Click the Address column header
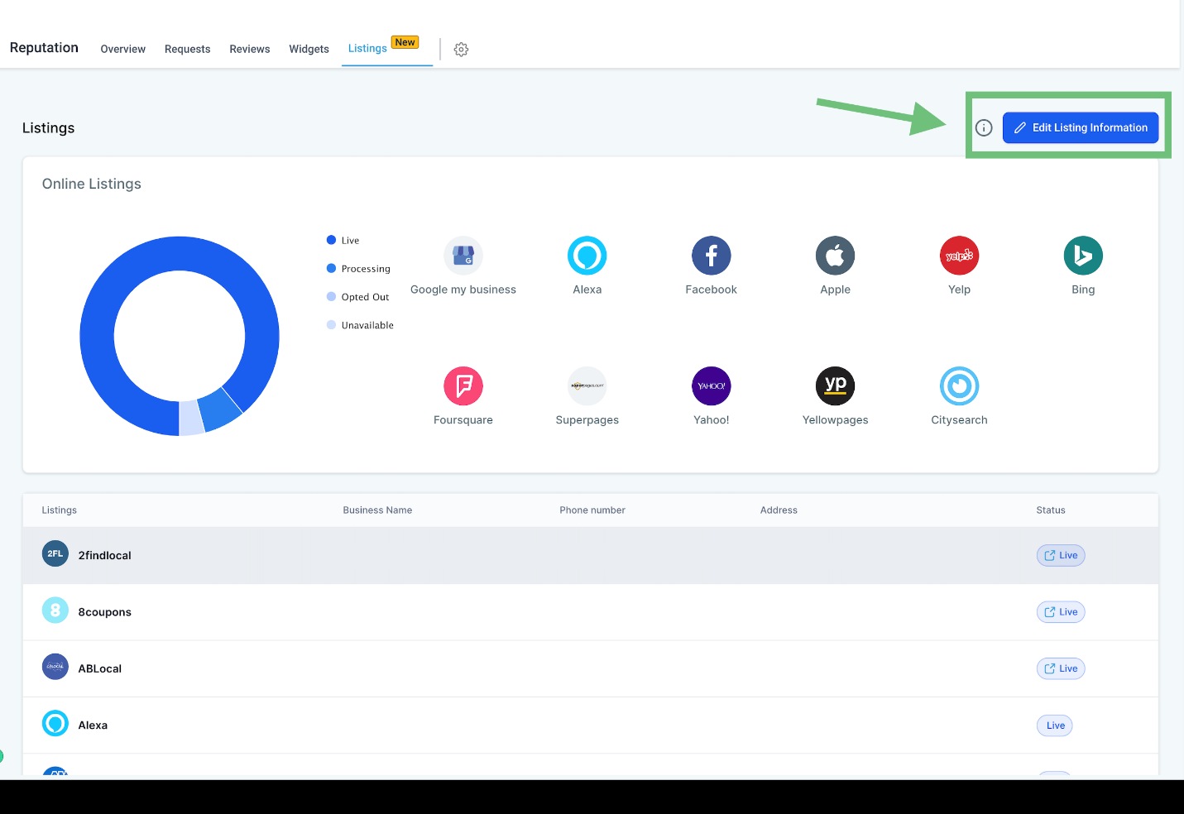 [779, 510]
